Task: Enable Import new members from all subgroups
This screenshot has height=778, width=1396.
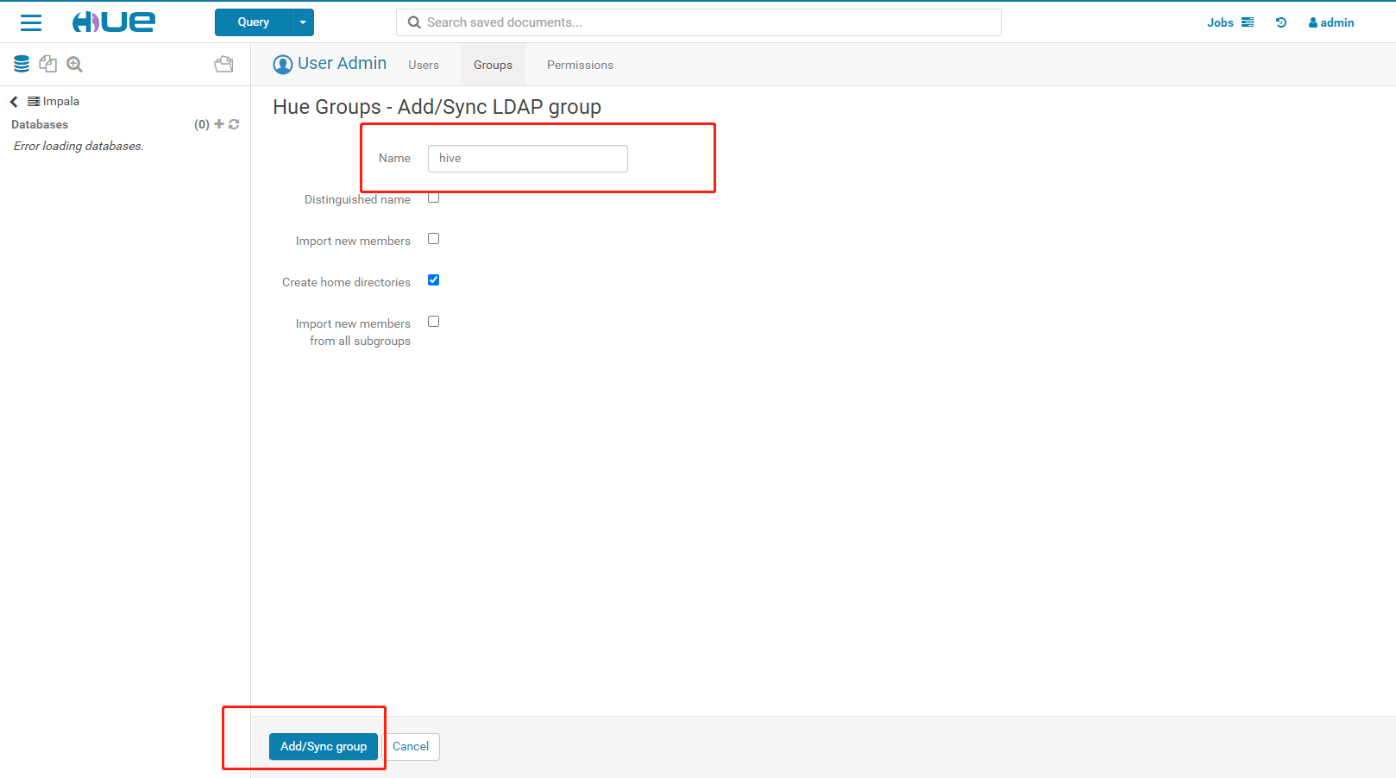Action: [x=434, y=322]
